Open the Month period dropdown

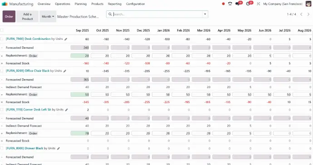click(48, 17)
